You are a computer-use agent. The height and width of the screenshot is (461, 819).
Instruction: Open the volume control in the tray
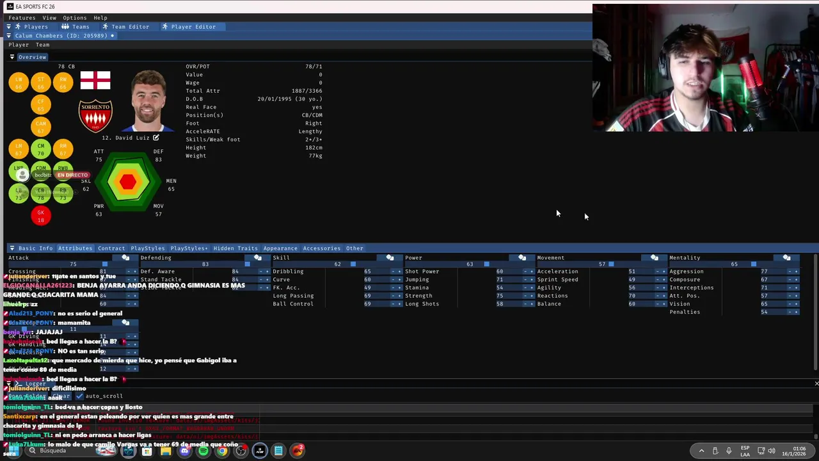click(772, 451)
